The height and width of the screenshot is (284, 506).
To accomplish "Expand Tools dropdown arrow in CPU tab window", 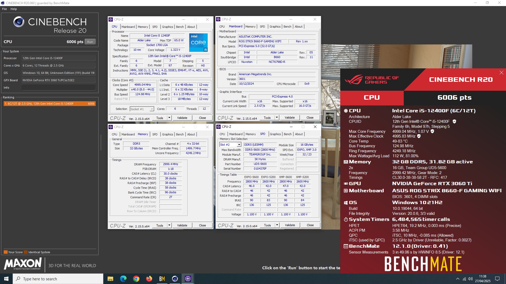I will tap(169, 118).
